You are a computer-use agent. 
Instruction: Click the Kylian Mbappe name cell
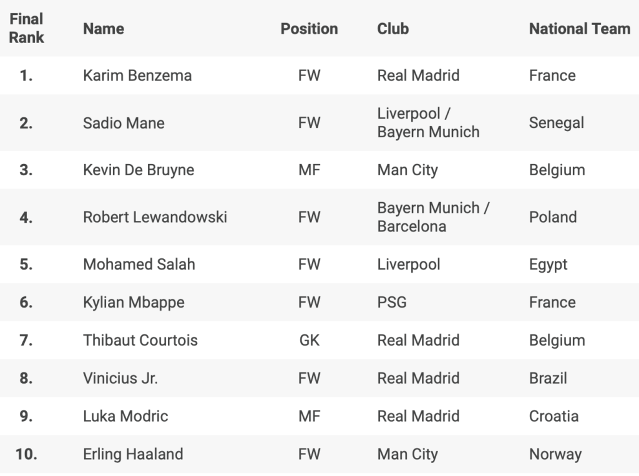click(134, 303)
